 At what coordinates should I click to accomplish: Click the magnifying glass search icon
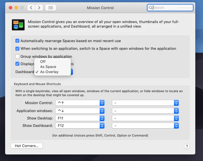click(x=150, y=8)
